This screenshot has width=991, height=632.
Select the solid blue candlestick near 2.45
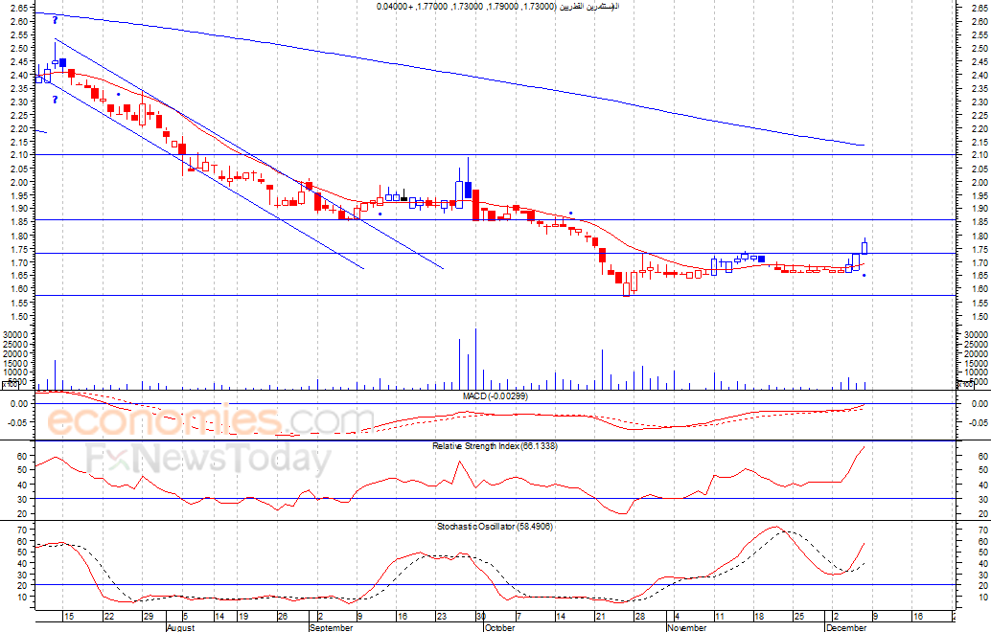pos(63,63)
